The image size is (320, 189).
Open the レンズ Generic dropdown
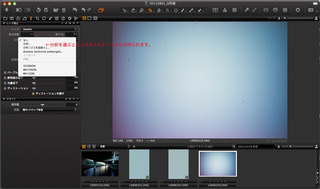49,29
